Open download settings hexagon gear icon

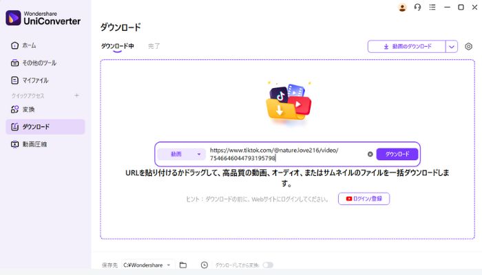point(469,47)
